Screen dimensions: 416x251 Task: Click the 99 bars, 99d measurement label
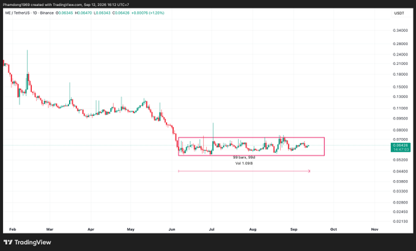(x=244, y=158)
